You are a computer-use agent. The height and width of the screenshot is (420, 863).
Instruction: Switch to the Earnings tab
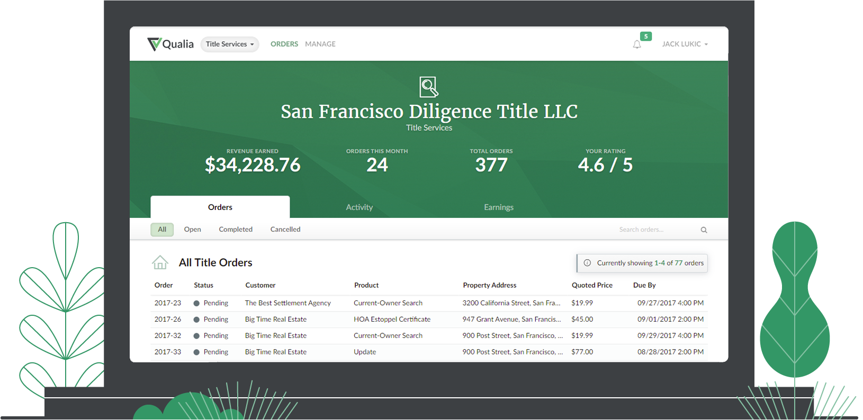point(498,207)
